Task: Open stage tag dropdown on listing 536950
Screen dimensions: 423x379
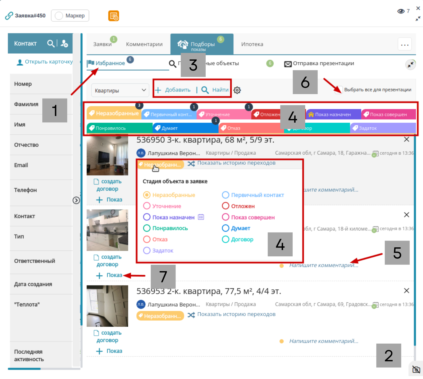Action: pyautogui.click(x=160, y=165)
